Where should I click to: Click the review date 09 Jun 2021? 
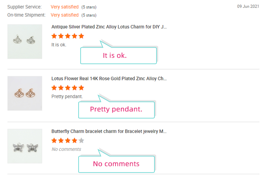click(x=248, y=6)
